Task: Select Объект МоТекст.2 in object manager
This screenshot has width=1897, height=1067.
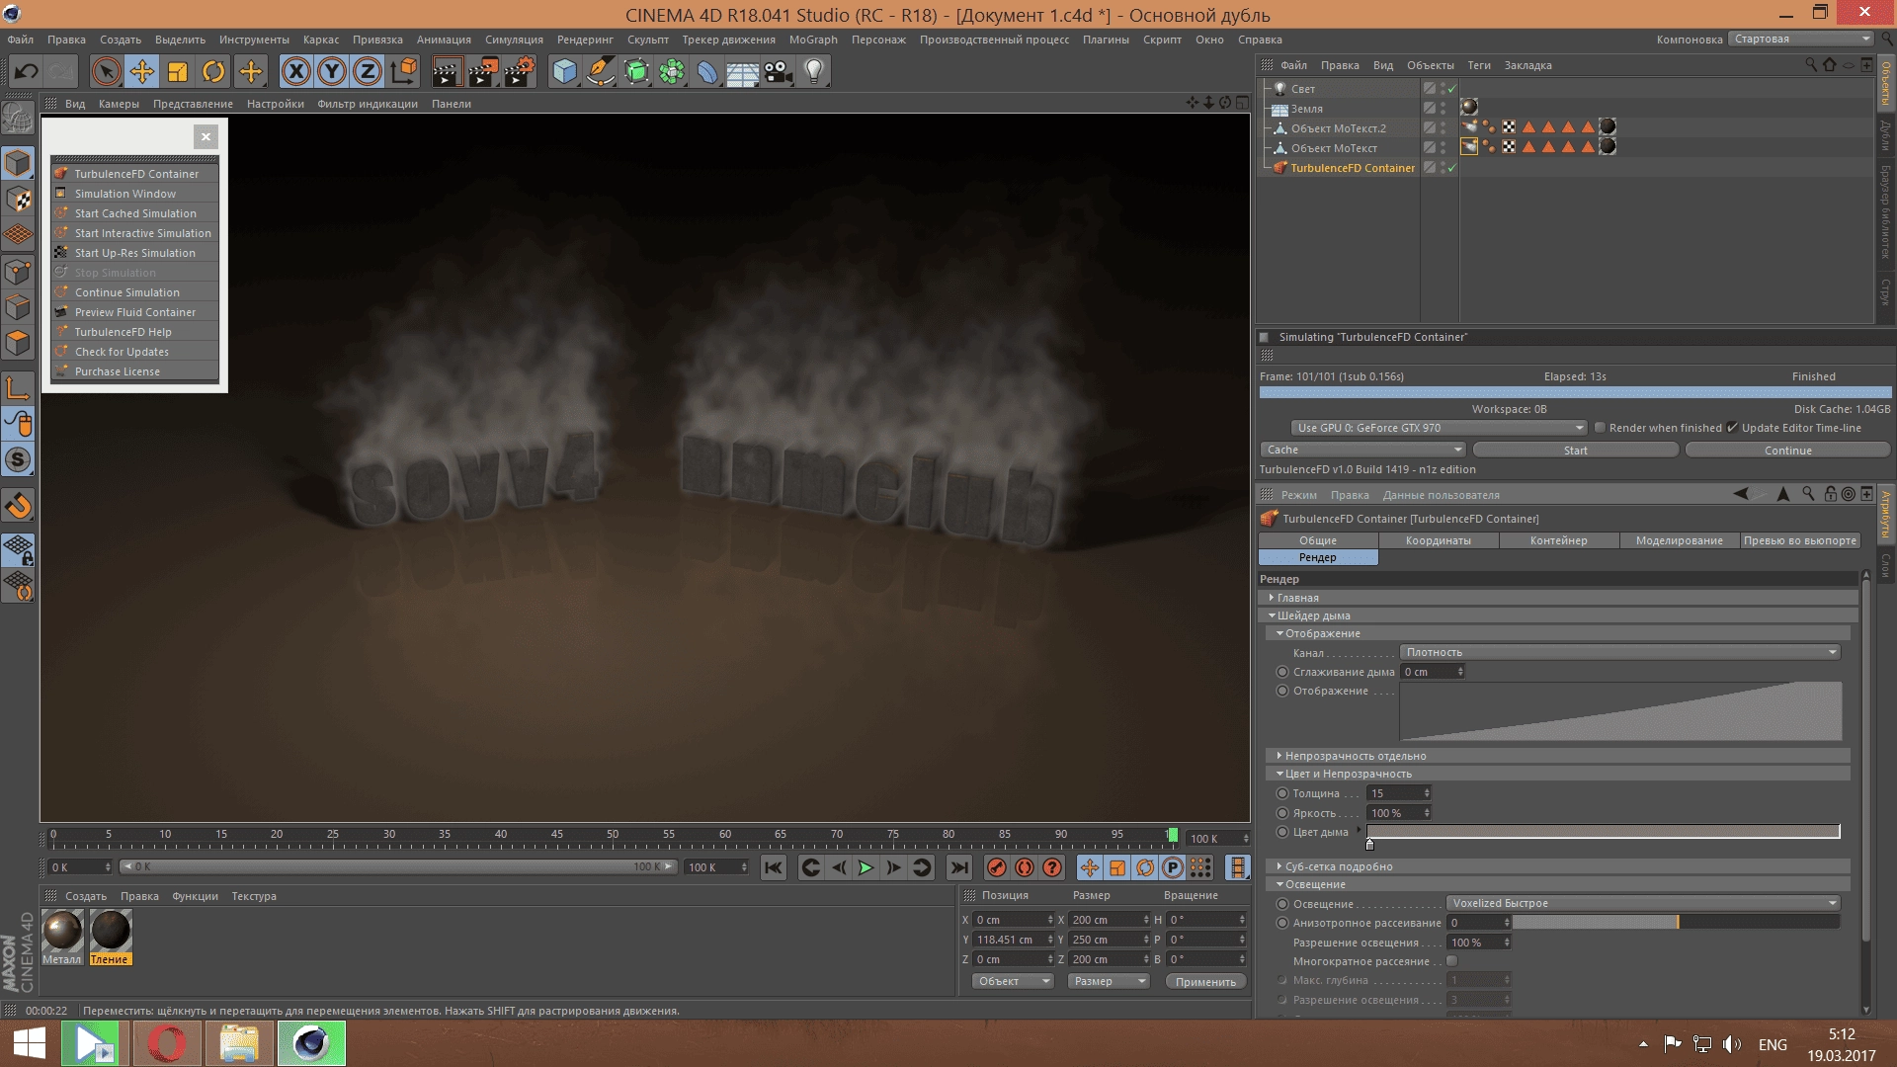Action: [1338, 128]
